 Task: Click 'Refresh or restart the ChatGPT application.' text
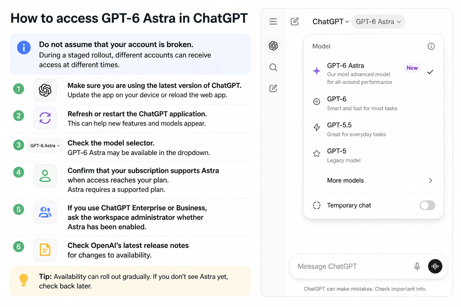[137, 114]
